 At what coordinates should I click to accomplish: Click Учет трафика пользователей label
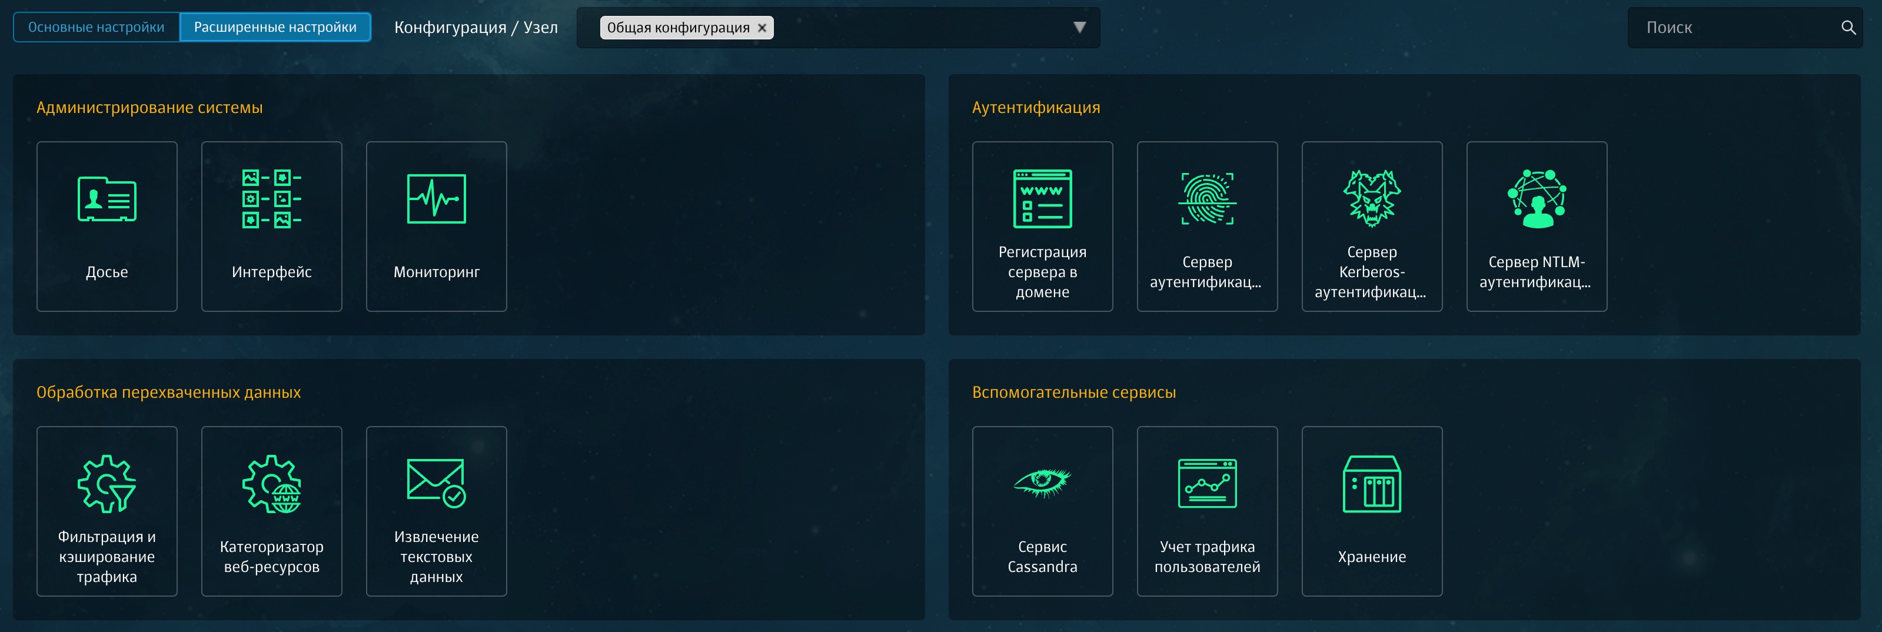[1207, 557]
